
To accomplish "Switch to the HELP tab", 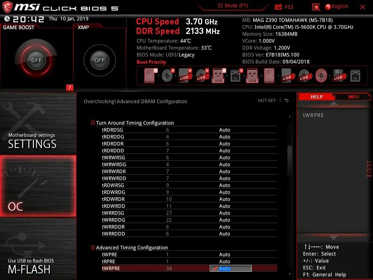I will [x=317, y=97].
